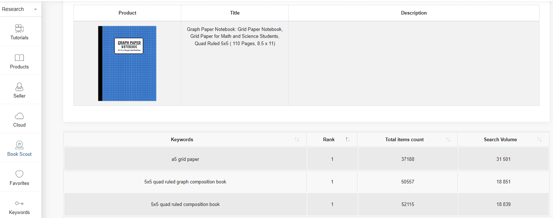Click rank value for '5x5 quad ruled graph composition book'
Screen dimensions: 553x218
pos(332,182)
